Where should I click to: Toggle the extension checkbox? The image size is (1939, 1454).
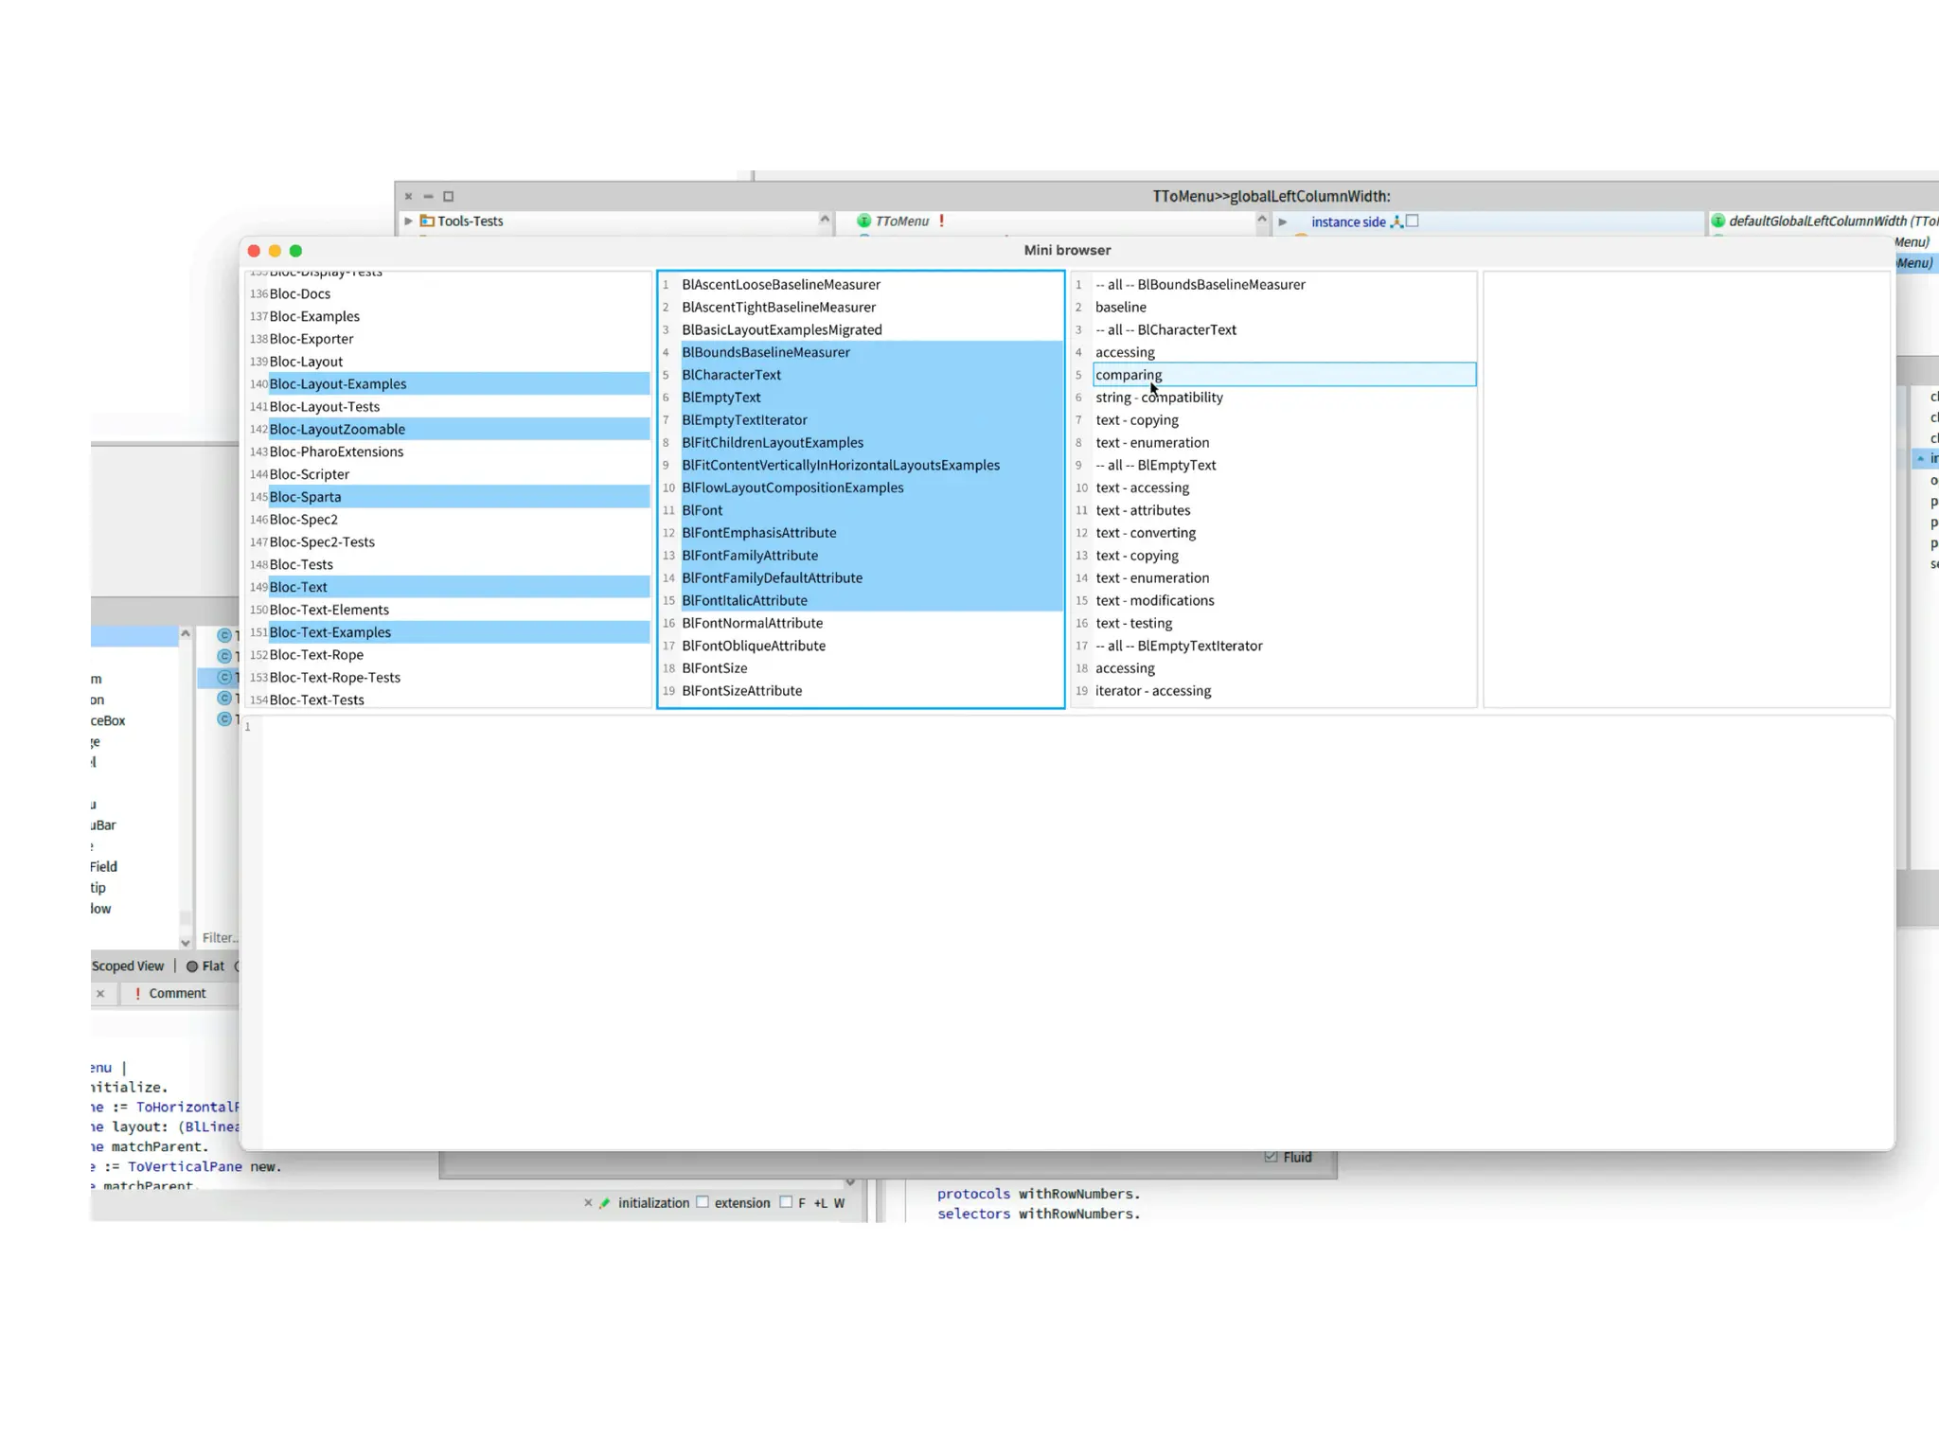click(703, 1202)
